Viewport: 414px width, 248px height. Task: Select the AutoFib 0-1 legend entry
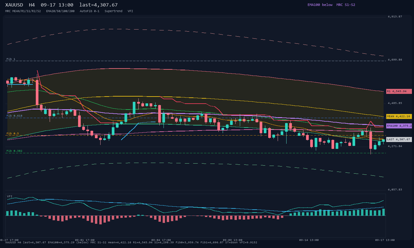coord(90,11)
